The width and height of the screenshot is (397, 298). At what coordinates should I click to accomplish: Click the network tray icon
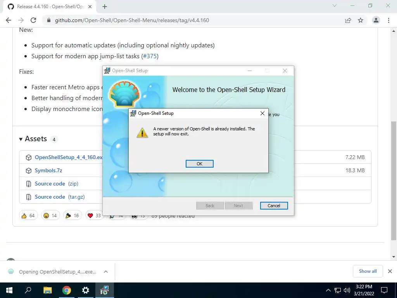coord(338,290)
